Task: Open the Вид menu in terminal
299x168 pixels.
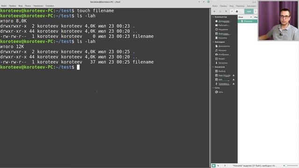Action: 21,6
